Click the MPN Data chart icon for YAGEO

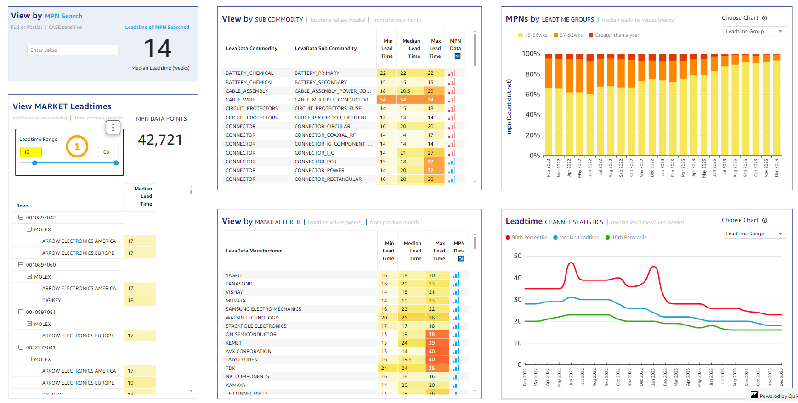coord(456,275)
